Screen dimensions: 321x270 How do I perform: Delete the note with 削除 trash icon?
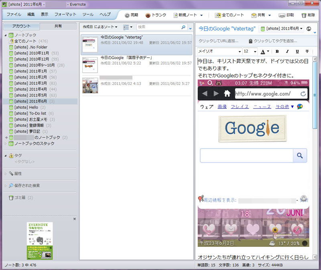(x=304, y=15)
